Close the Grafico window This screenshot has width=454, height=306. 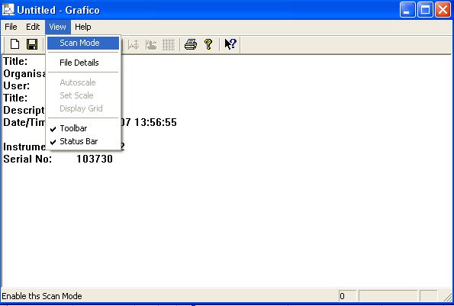click(443, 10)
